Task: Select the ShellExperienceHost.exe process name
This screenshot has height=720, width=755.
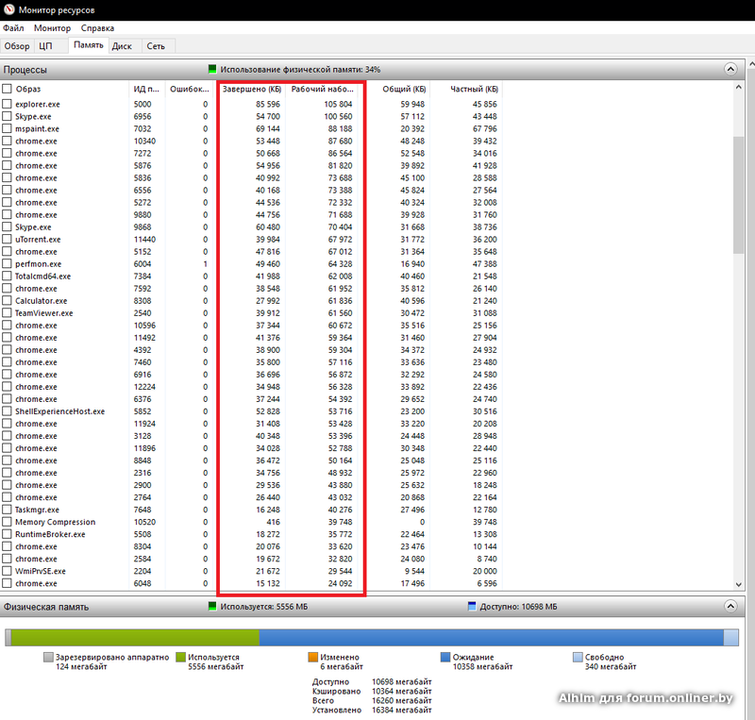Action: pyautogui.click(x=59, y=411)
